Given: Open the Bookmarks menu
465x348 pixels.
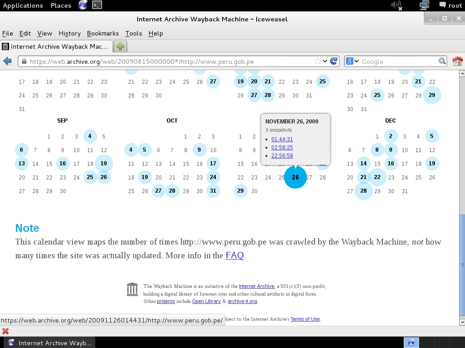Looking at the screenshot, I should point(103,33).
